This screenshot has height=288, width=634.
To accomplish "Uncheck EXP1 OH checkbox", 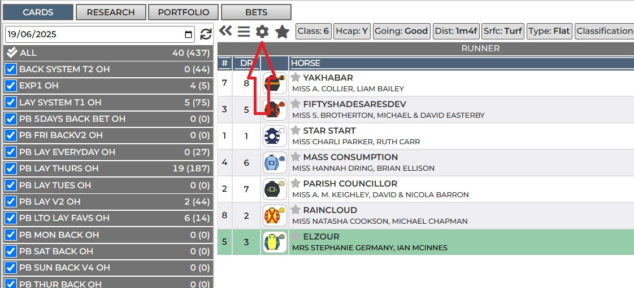I will pyautogui.click(x=11, y=86).
